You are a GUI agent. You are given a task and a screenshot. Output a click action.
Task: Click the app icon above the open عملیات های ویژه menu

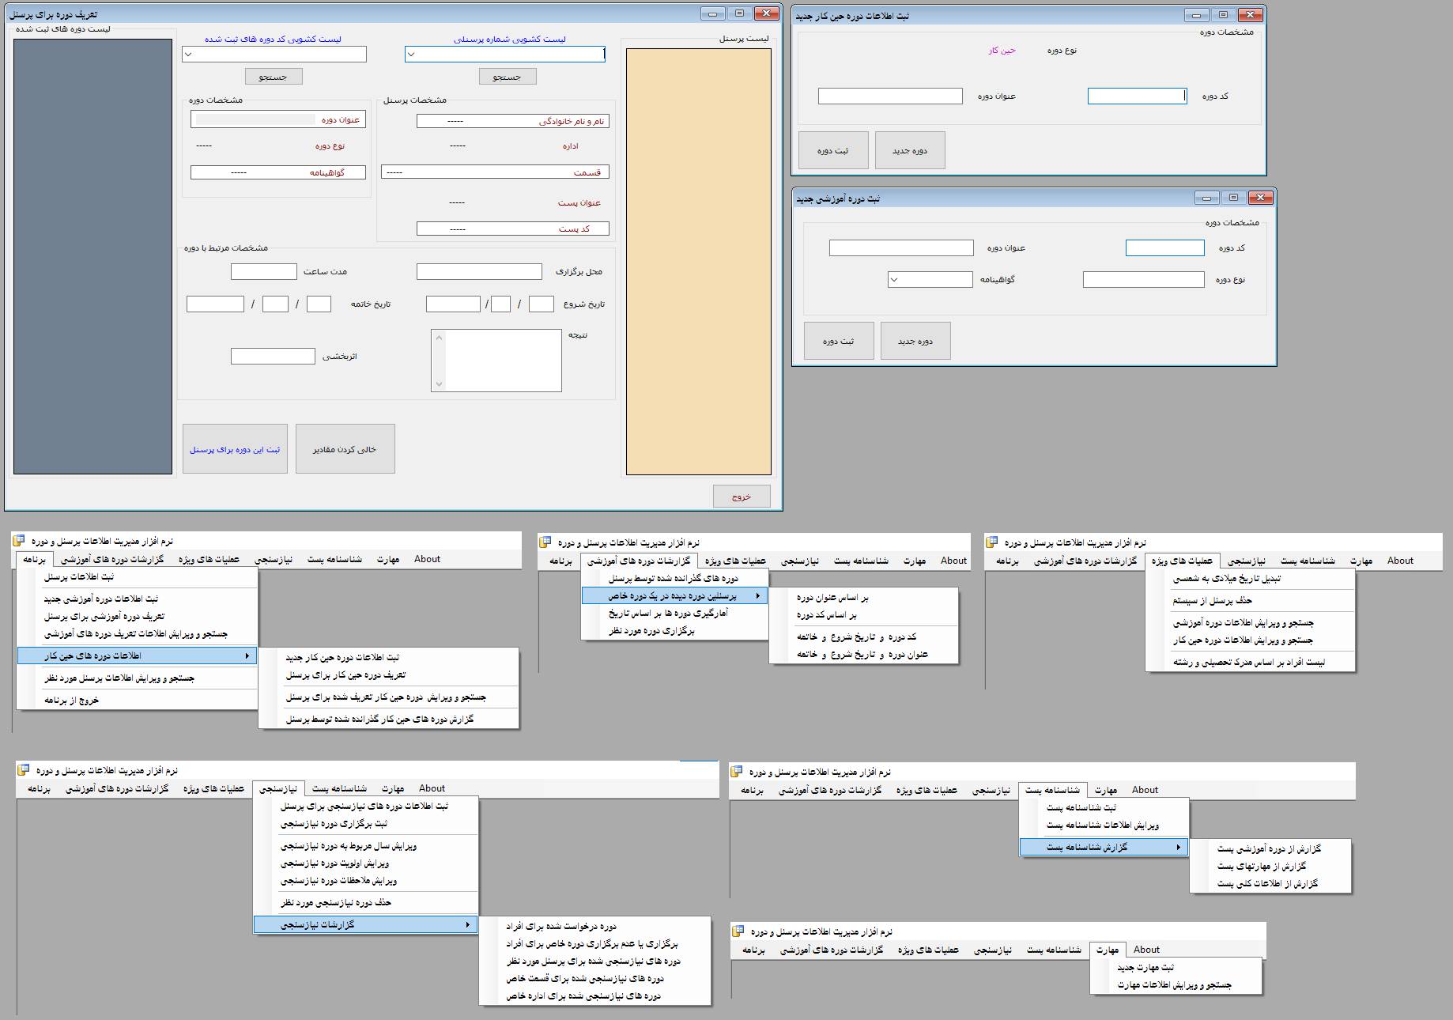pos(991,542)
